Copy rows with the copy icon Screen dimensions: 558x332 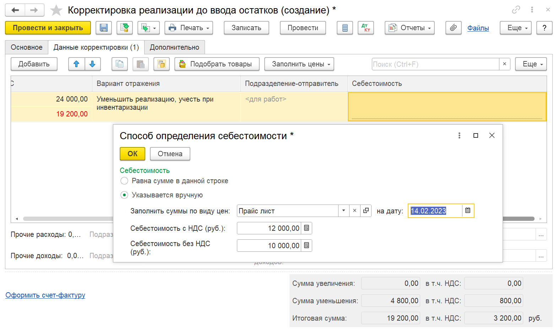[x=120, y=64]
